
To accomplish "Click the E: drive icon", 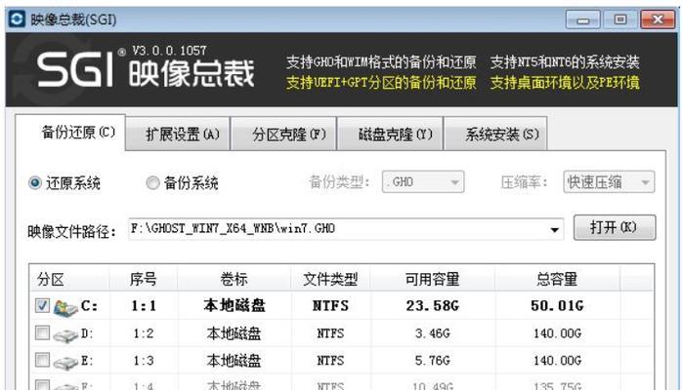I will click(x=65, y=362).
